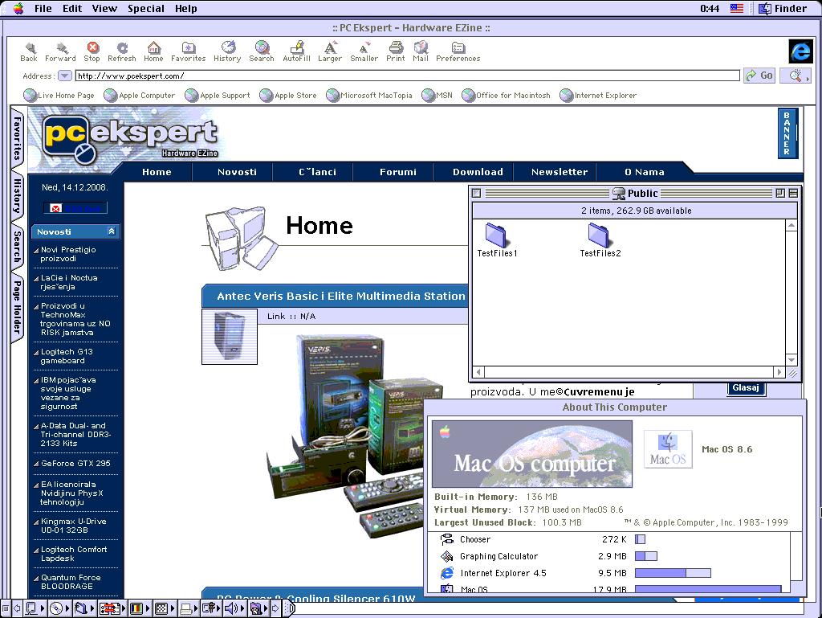
Task: Click the address field with pcekspert URL
Action: point(407,76)
